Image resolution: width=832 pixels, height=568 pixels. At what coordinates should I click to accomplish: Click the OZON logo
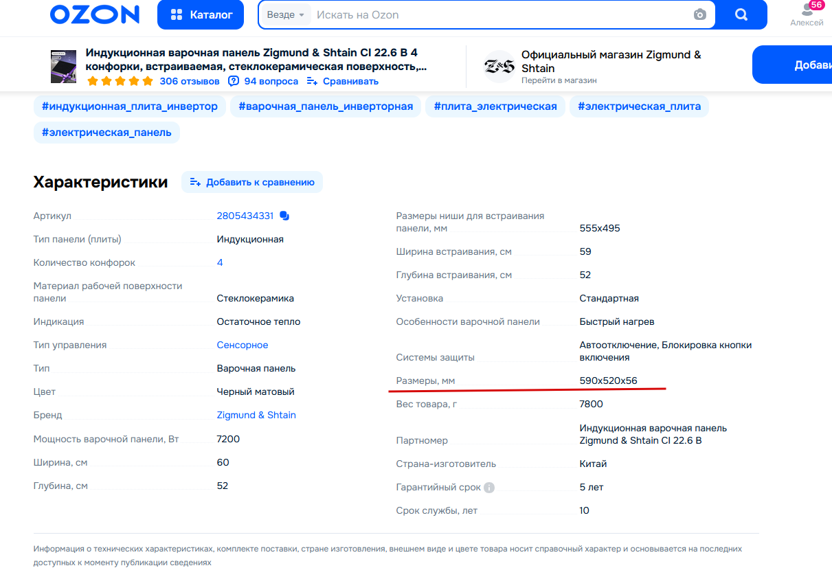(95, 14)
